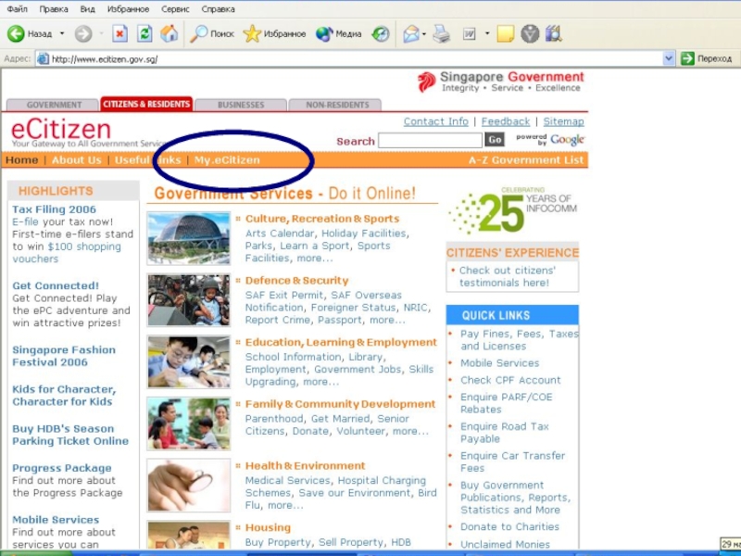Click the page icon in address bar
Image resolution: width=741 pixels, height=556 pixels.
click(43, 59)
